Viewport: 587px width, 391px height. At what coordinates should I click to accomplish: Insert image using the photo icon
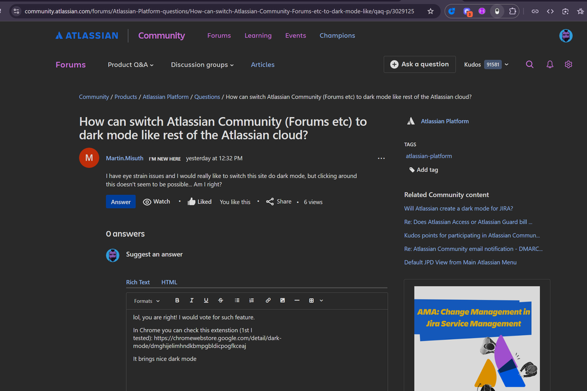coord(283,300)
